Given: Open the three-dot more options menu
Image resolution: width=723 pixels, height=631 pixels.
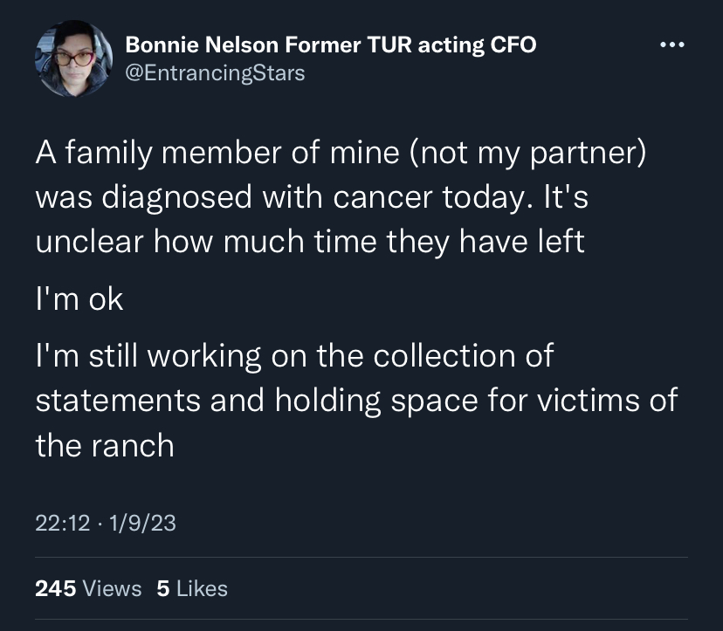Looking at the screenshot, I should point(671,45).
